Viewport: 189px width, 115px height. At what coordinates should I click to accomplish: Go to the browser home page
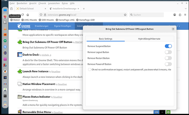tap(28, 15)
